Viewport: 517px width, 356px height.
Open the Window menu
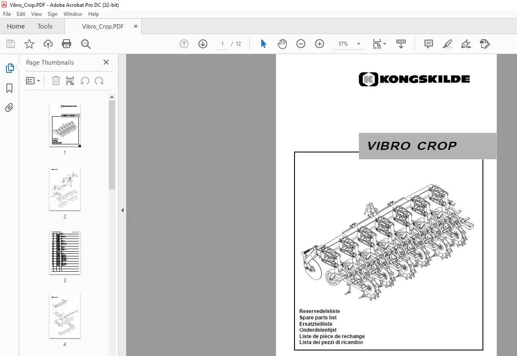click(73, 14)
